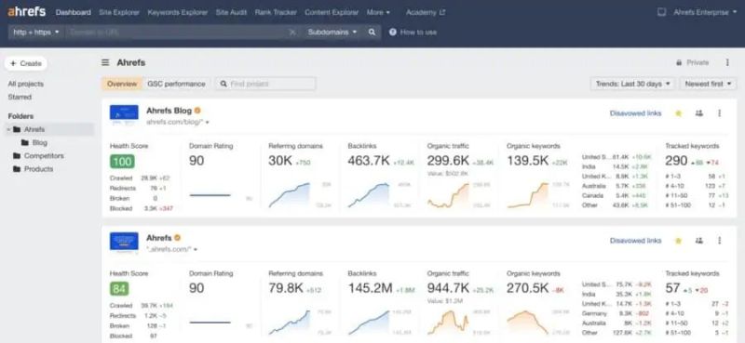Open sharing users icon for Ahrefs Blog
This screenshot has width=745, height=343.
click(x=699, y=113)
